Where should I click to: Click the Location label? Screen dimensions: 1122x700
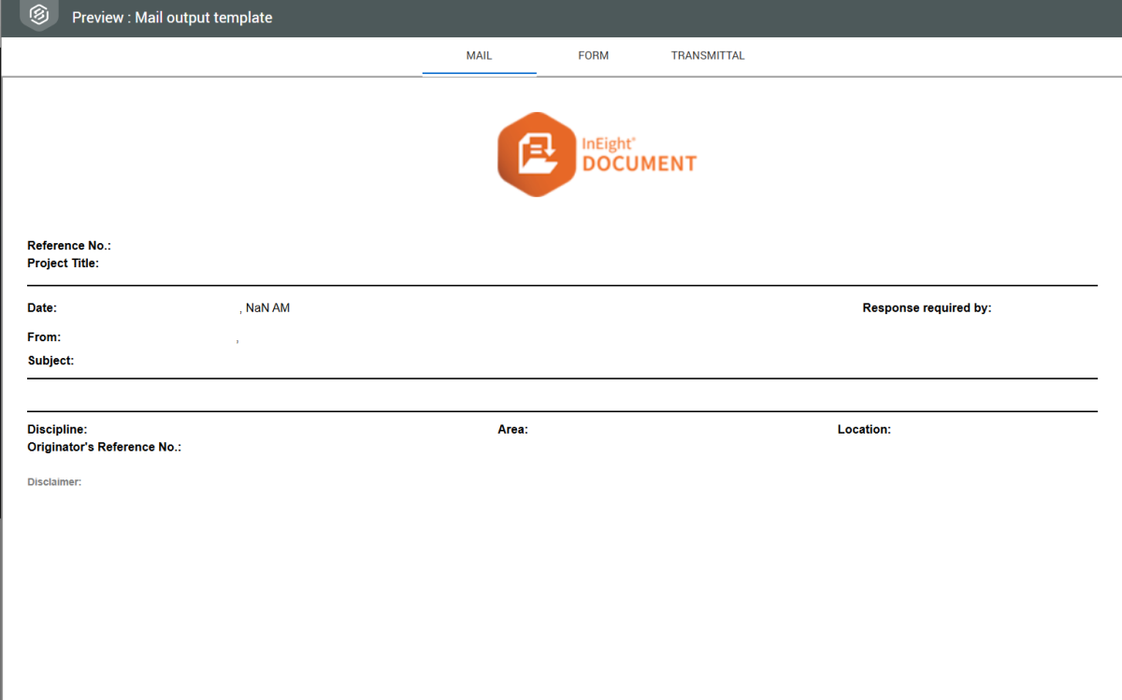pyautogui.click(x=864, y=430)
